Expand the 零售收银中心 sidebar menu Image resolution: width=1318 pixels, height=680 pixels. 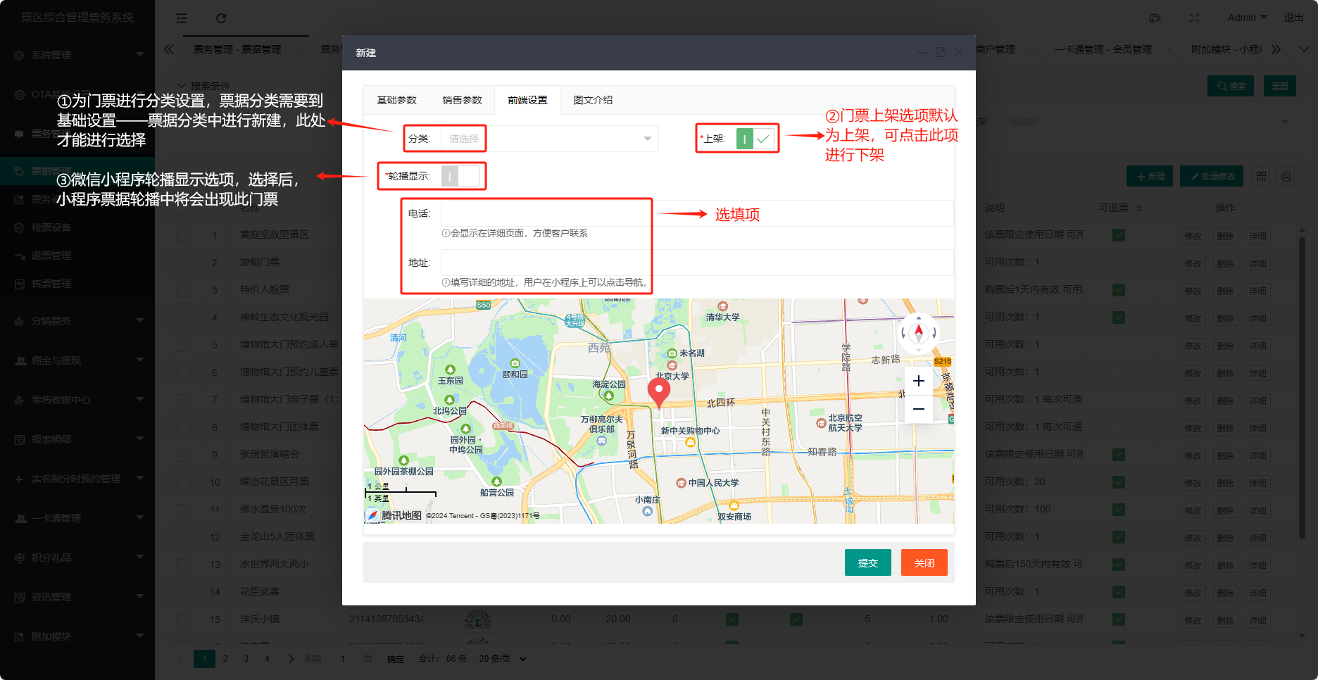coord(77,400)
